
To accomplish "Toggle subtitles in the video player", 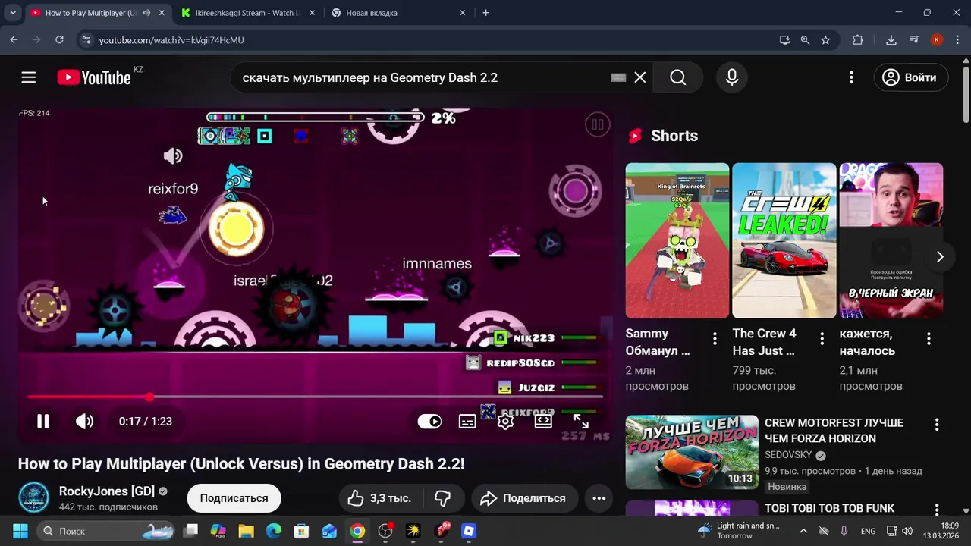I will tap(467, 421).
